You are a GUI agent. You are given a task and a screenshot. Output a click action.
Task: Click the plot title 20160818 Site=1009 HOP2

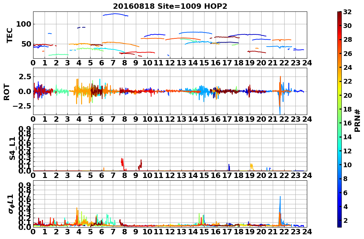click(170, 6)
